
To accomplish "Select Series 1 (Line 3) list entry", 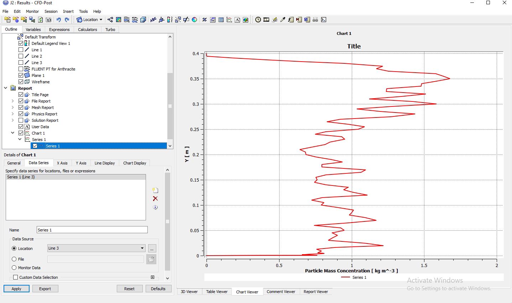I will [76, 177].
